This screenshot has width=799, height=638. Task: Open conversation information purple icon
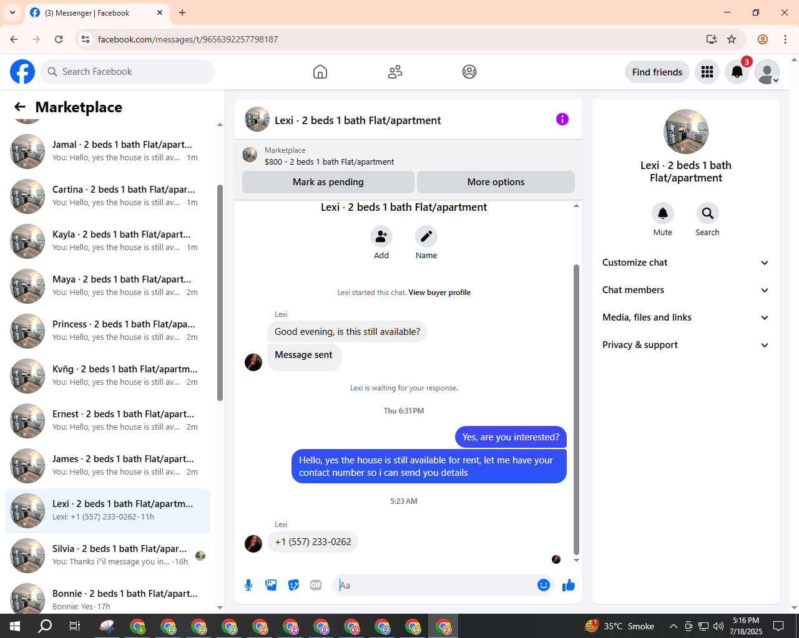pos(562,119)
